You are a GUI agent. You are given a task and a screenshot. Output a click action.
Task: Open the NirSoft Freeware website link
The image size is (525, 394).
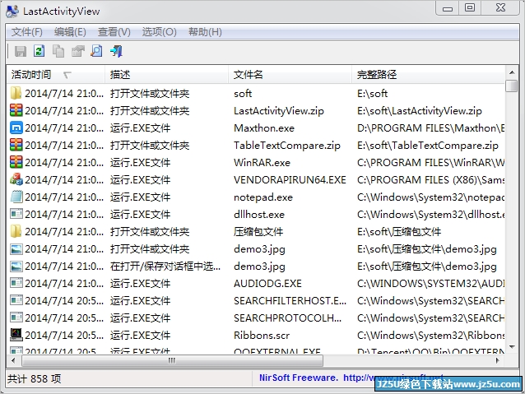(x=351, y=378)
